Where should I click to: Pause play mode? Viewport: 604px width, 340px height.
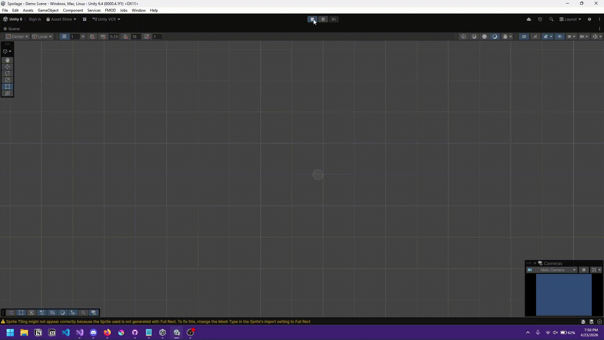click(x=323, y=19)
